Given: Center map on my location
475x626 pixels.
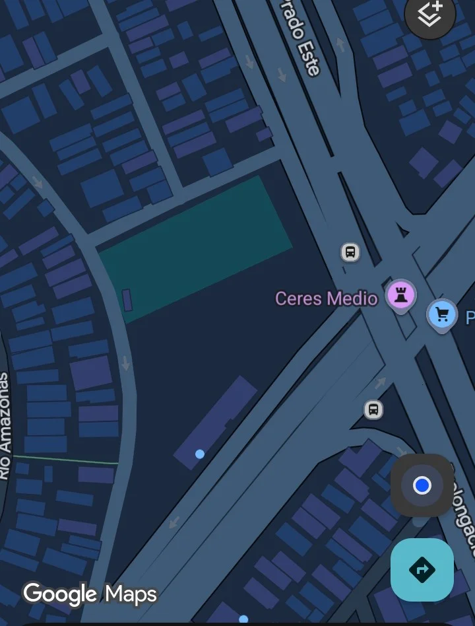Looking at the screenshot, I should pyautogui.click(x=422, y=485).
